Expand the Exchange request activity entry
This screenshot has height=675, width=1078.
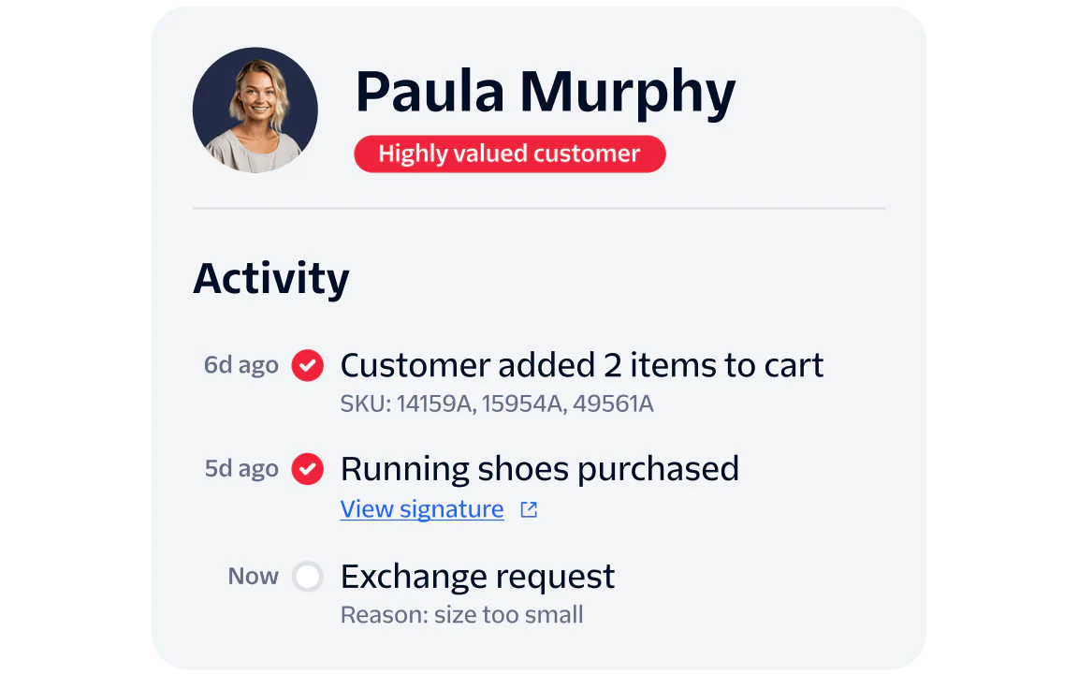(x=477, y=577)
